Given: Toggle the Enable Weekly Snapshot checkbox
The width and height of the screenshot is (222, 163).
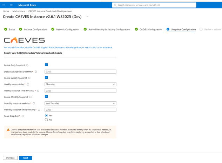Looking at the screenshot, I should pos(46,77).
